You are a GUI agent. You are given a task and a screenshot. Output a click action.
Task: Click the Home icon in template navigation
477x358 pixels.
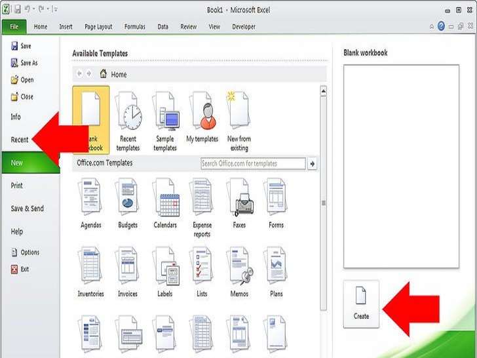click(x=104, y=73)
